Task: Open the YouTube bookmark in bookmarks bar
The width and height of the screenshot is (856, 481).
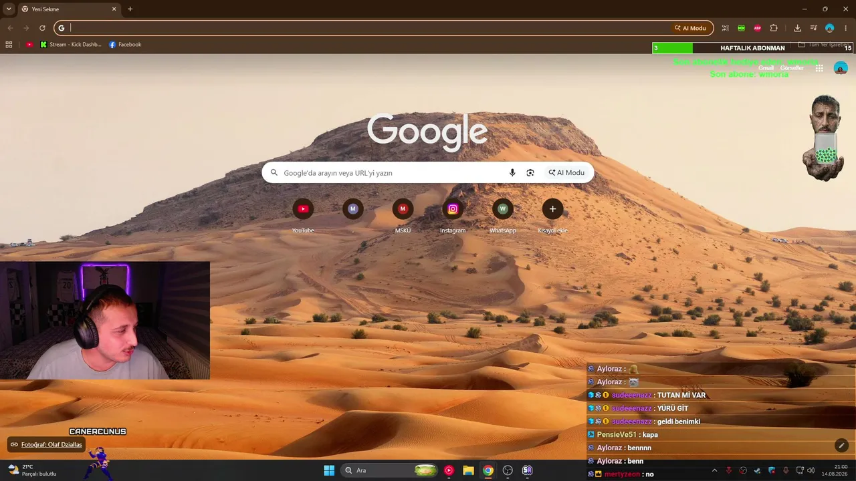Action: pyautogui.click(x=29, y=45)
